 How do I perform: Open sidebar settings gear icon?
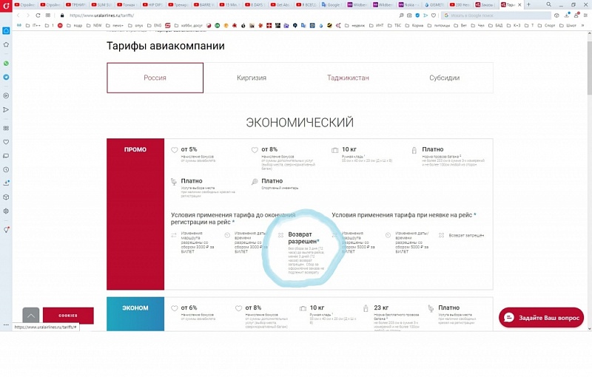6,211
